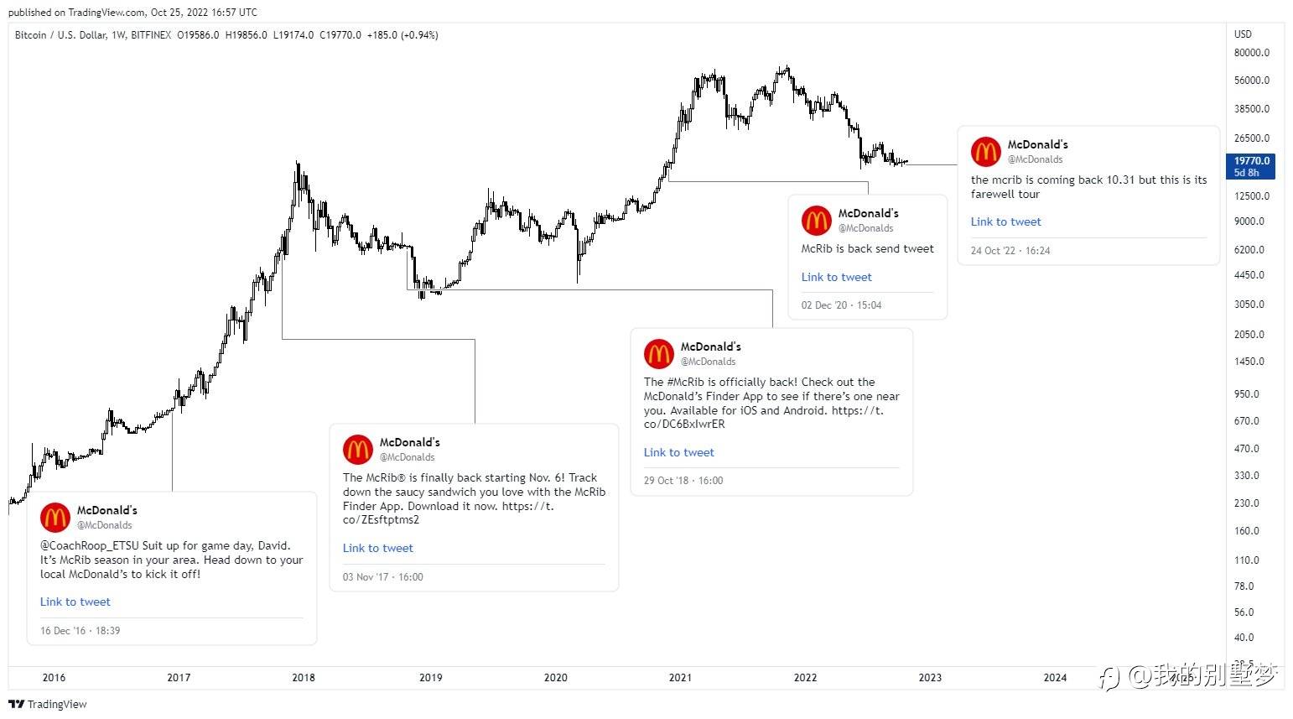Click the USD currency label on price axis
This screenshot has width=1293, height=719.
[1243, 34]
